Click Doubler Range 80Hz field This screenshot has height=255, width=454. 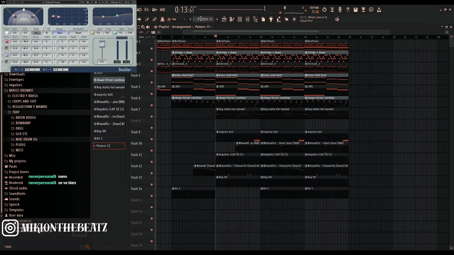(x=60, y=33)
